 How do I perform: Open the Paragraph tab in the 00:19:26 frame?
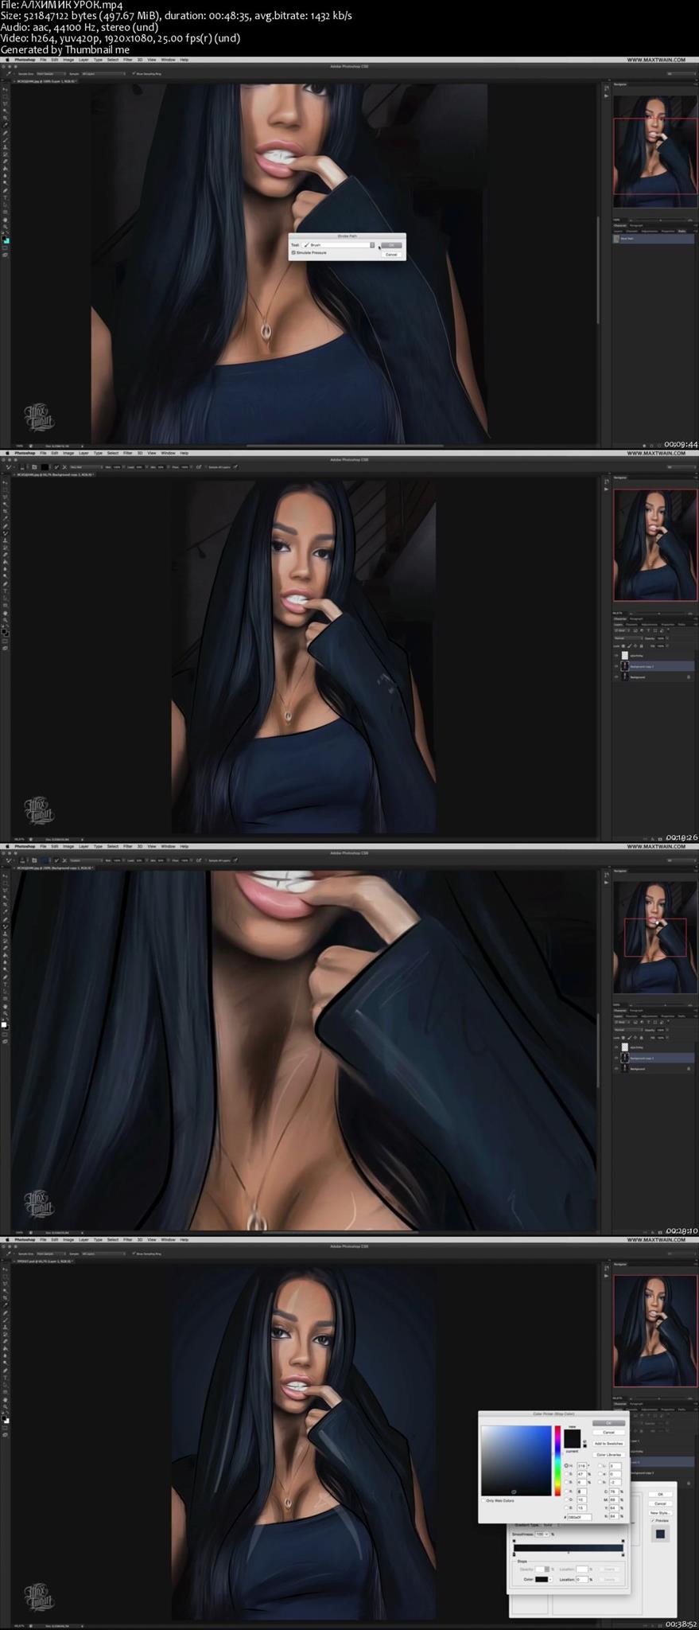point(636,618)
